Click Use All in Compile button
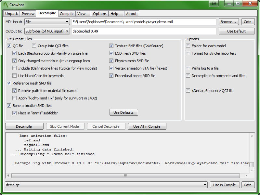 [147, 126]
